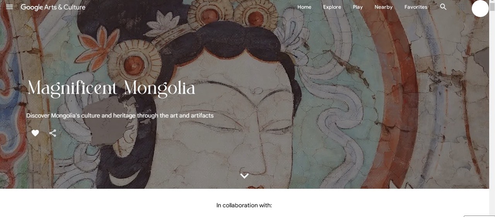Open the Nearby section

384,7
